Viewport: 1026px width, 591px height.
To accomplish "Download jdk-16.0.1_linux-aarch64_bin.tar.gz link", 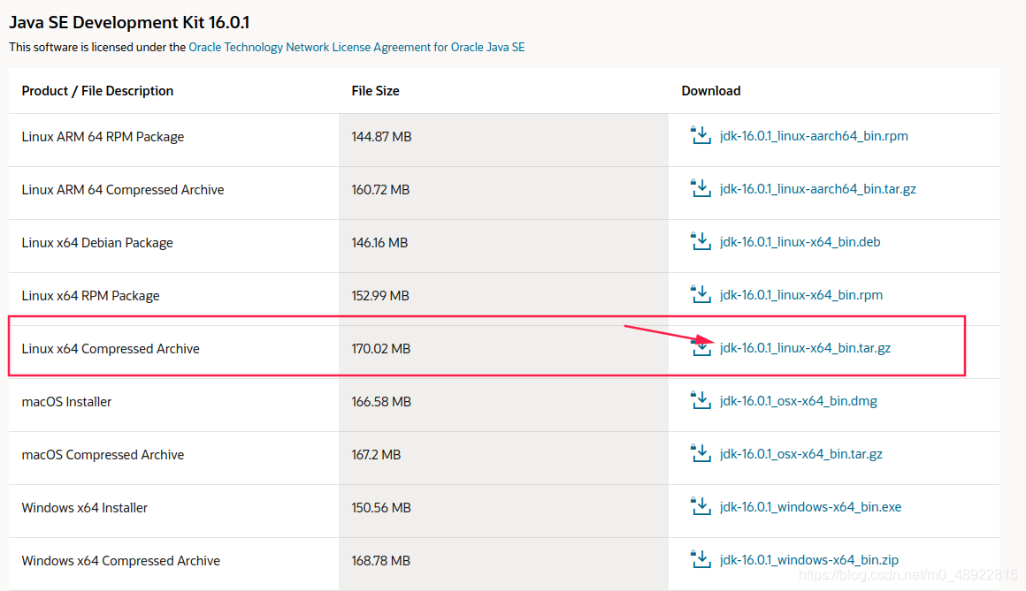I will tap(817, 189).
